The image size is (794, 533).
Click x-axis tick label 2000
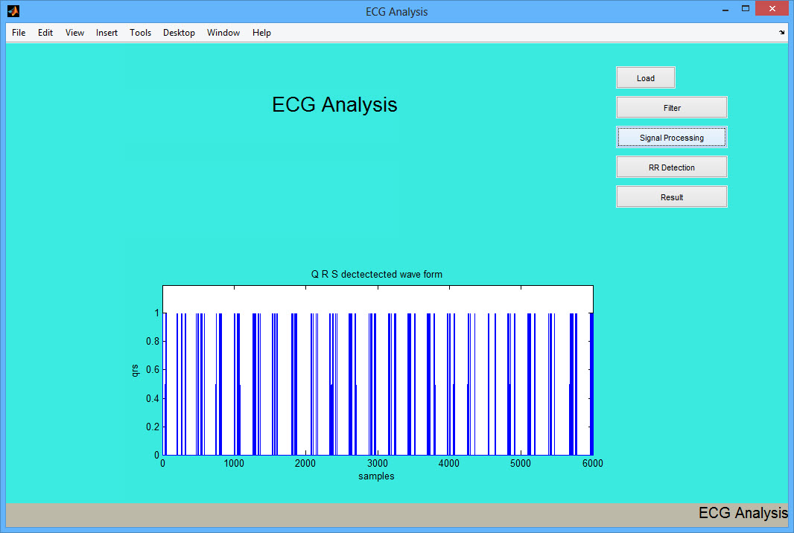305,463
